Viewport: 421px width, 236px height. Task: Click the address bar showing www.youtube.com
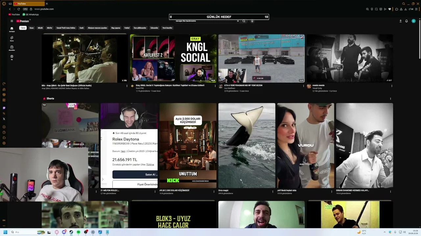pyautogui.click(x=44, y=9)
